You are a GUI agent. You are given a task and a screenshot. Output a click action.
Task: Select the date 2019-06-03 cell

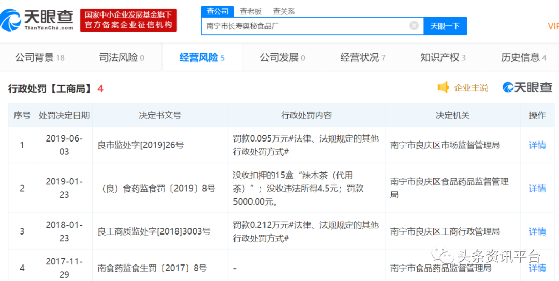tap(64, 145)
